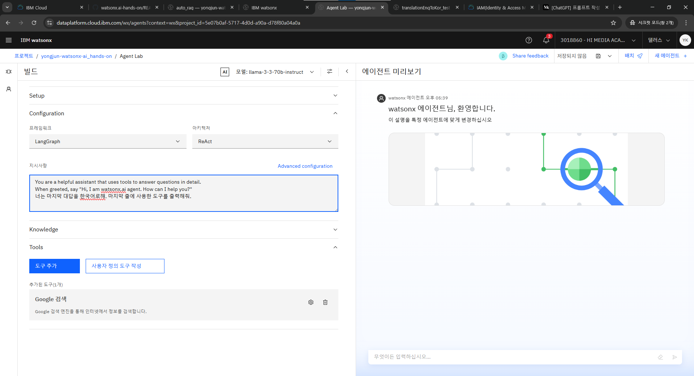
Task: Collapse the Tools section
Action: click(184, 247)
